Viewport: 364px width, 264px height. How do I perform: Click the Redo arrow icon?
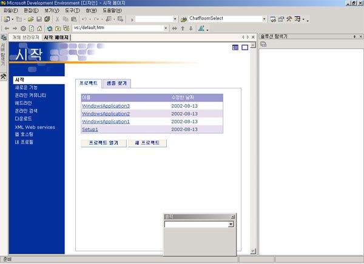click(x=96, y=19)
